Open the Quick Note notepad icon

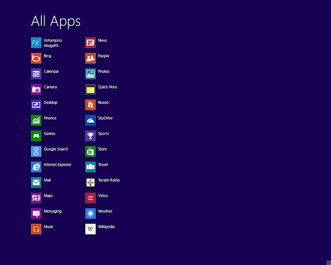pos(91,89)
